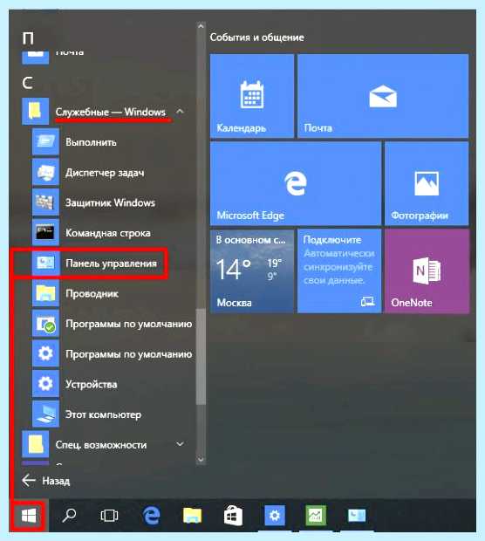
Task: Open the Подключите sync tile
Action: click(339, 271)
